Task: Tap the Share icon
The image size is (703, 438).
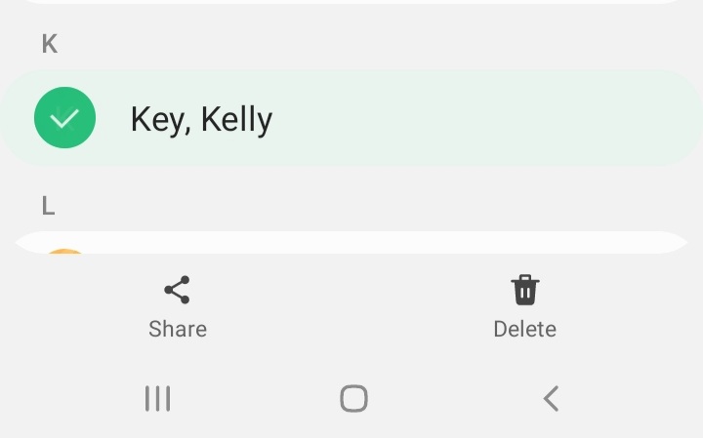Action: [177, 290]
